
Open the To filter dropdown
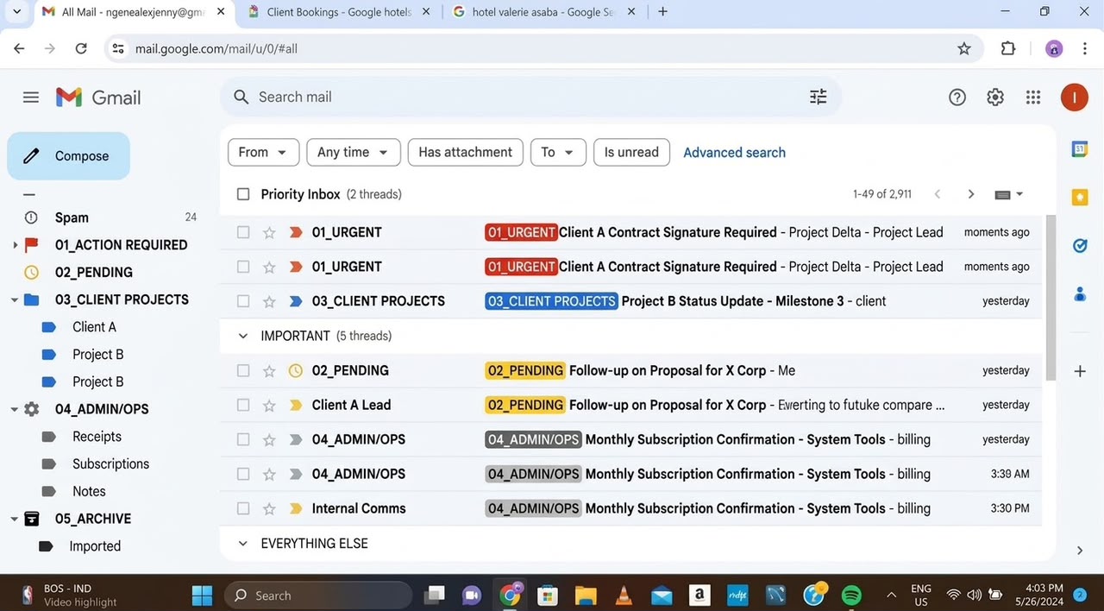point(558,152)
